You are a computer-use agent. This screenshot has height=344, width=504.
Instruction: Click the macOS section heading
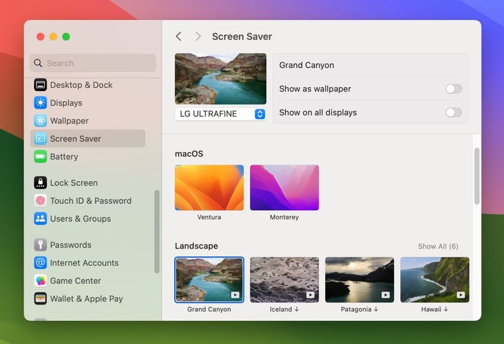click(189, 154)
